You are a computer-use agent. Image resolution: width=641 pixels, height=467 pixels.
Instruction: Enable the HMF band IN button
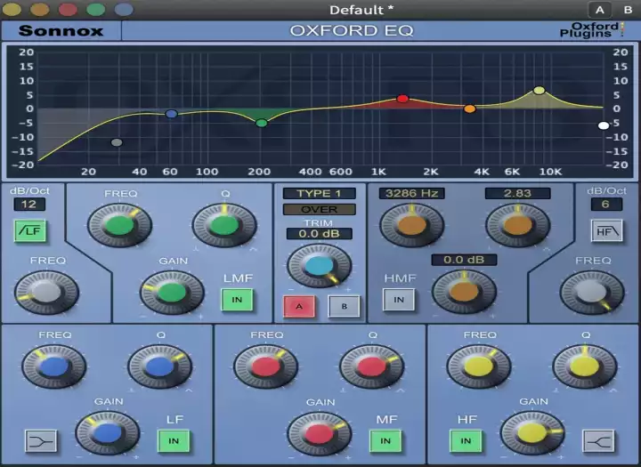tap(399, 300)
